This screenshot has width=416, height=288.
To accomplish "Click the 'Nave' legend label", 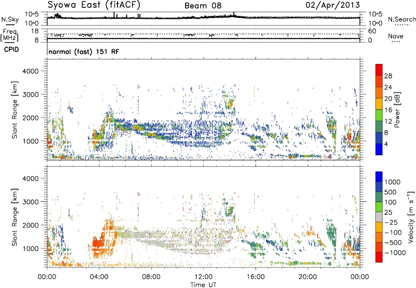I will [x=396, y=36].
